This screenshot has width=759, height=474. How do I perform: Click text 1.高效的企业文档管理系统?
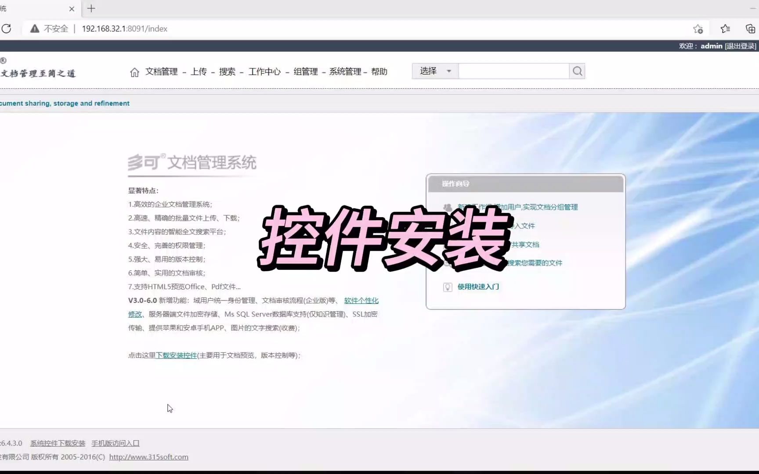[x=170, y=204]
